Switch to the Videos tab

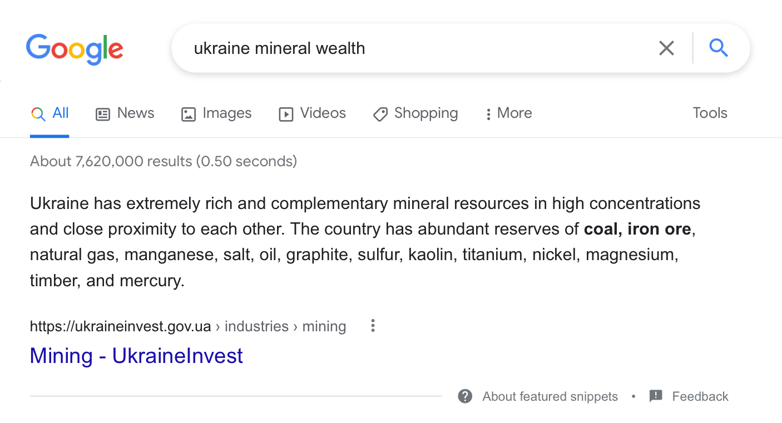(323, 113)
